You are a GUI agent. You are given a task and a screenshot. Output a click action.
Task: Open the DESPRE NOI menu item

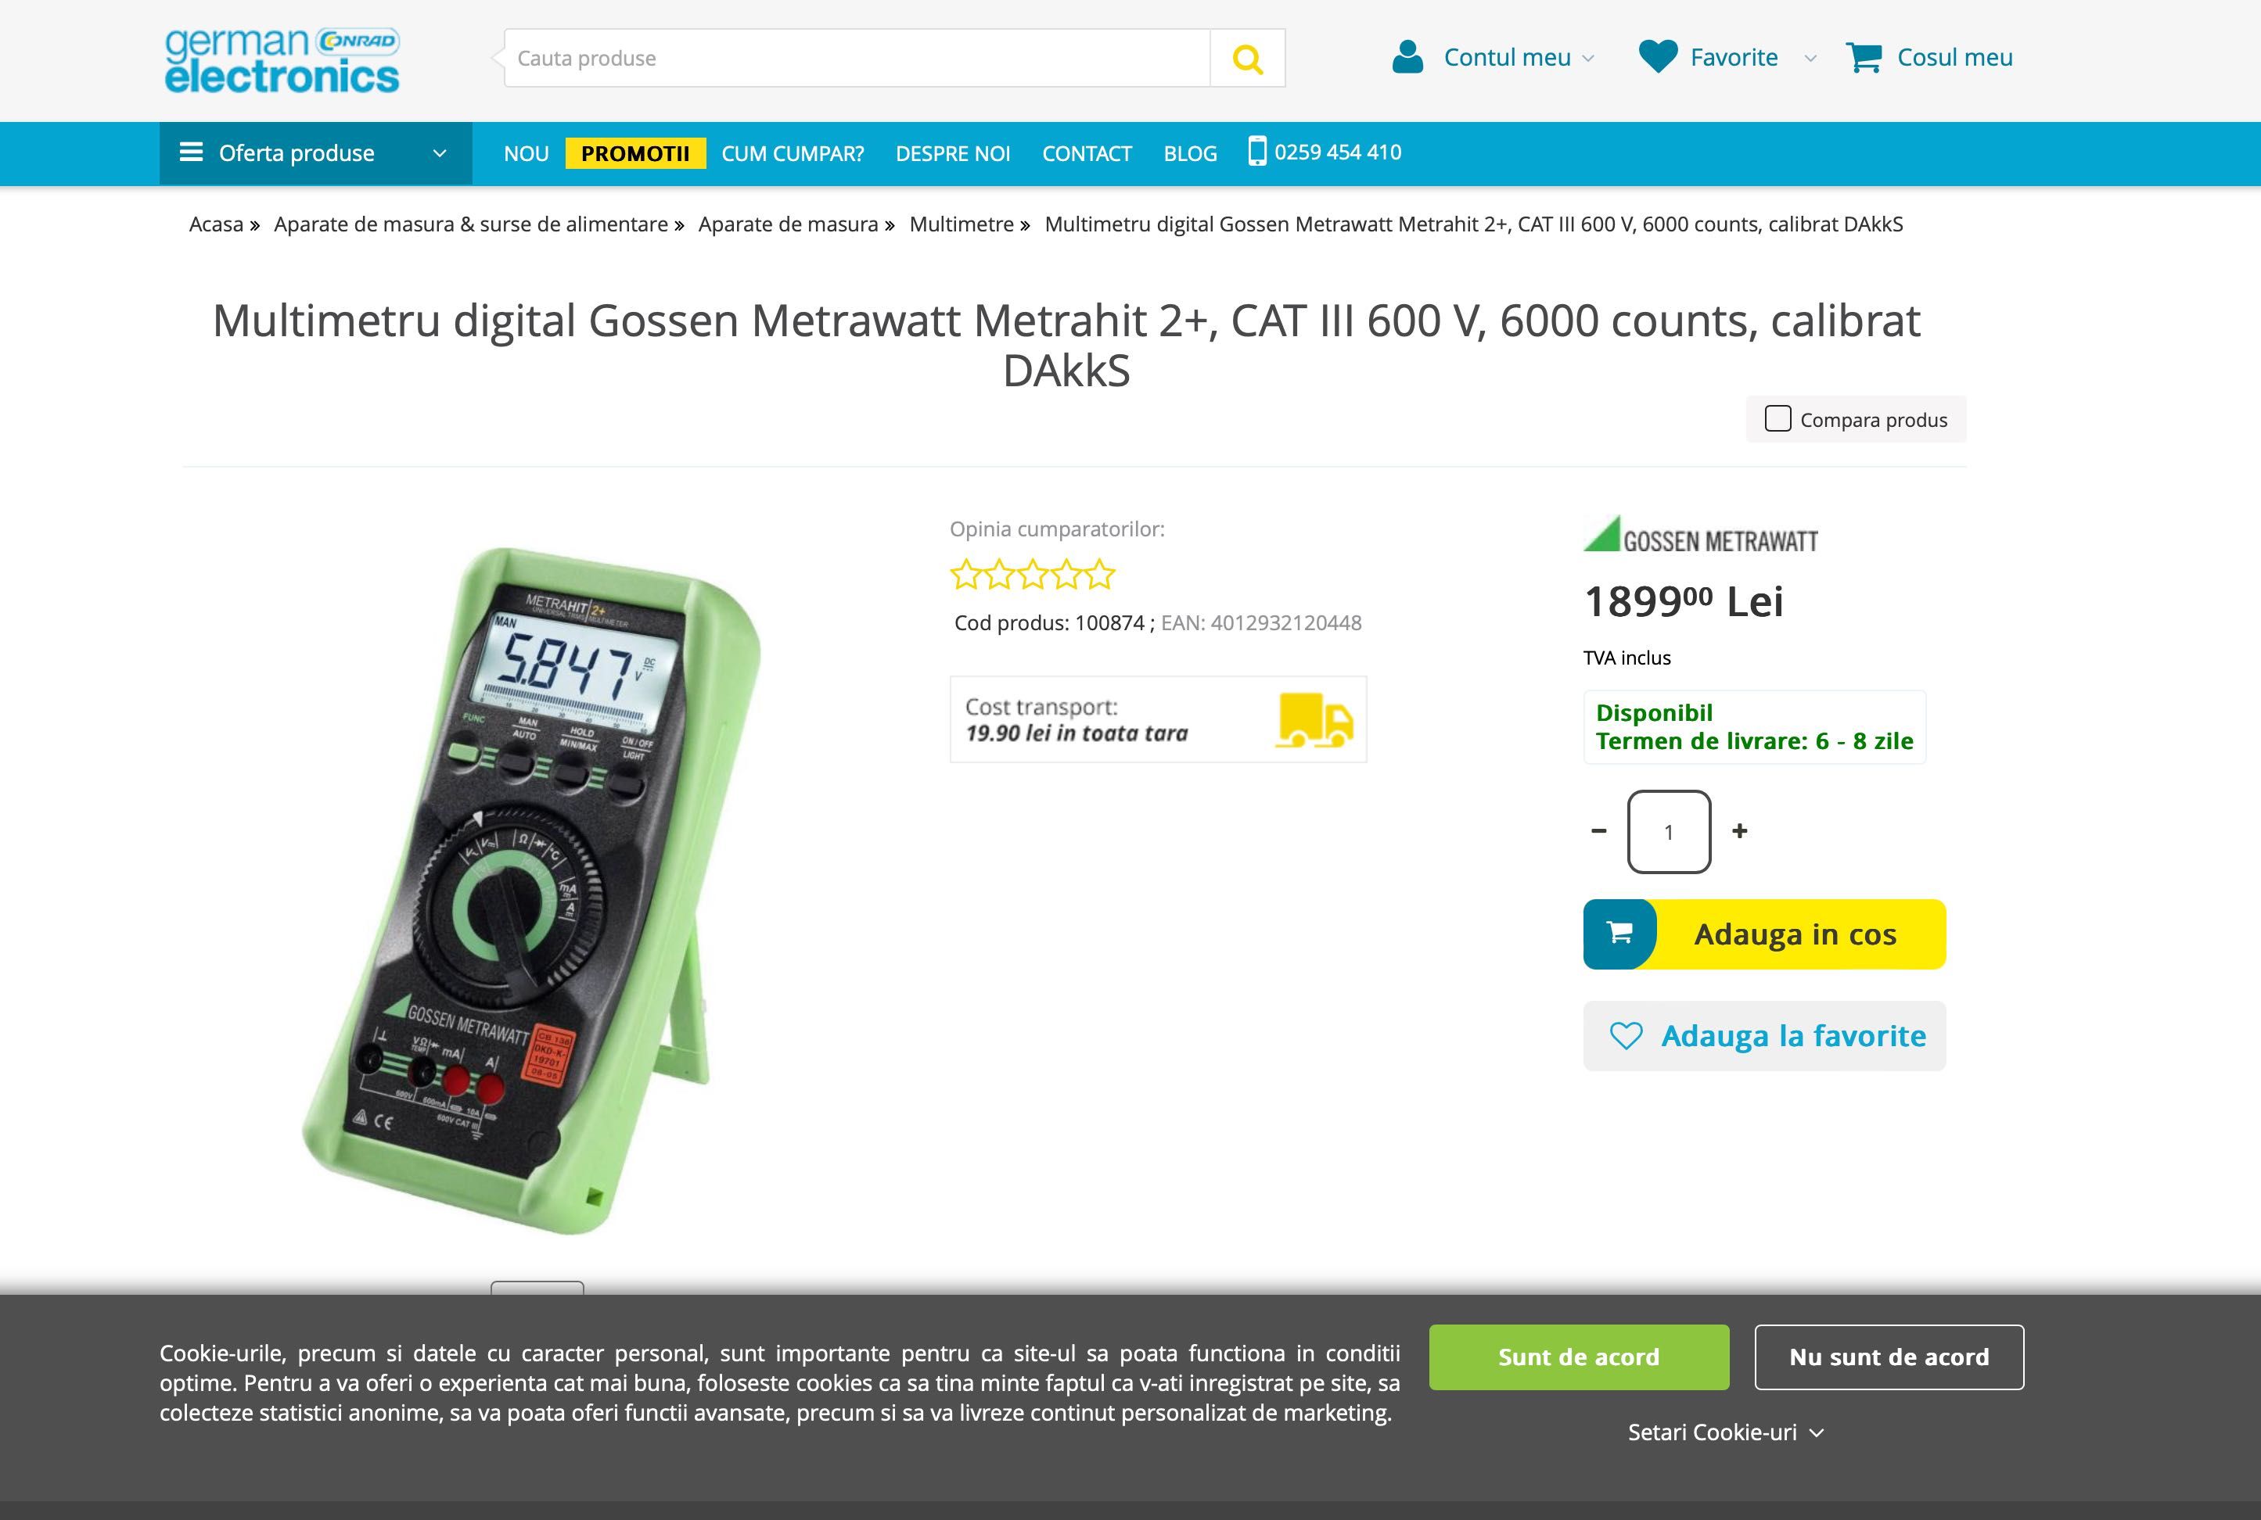click(x=952, y=153)
